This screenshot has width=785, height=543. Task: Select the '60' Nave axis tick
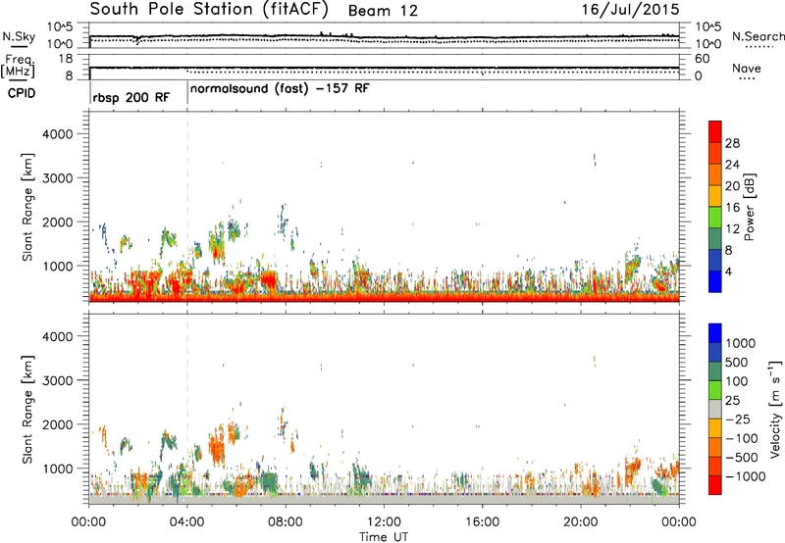click(x=703, y=59)
